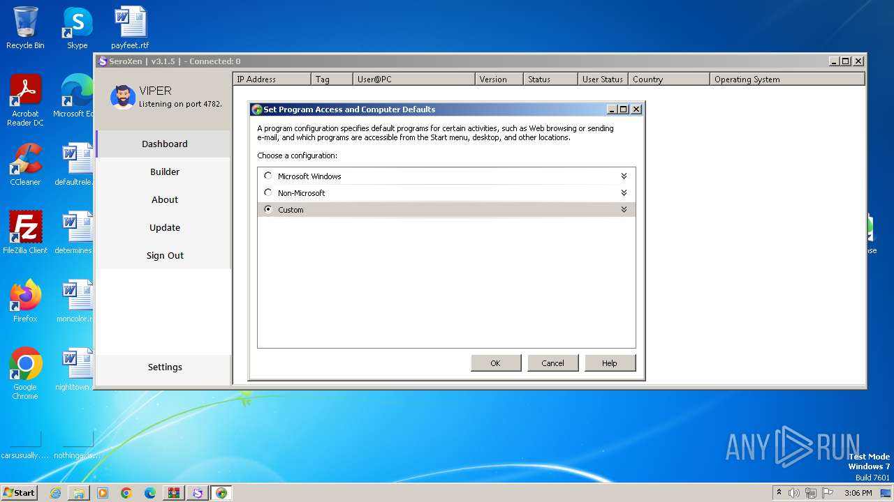Expand the Non-Microsoft configuration details
Viewport: 894px width, 502px height.
[624, 193]
